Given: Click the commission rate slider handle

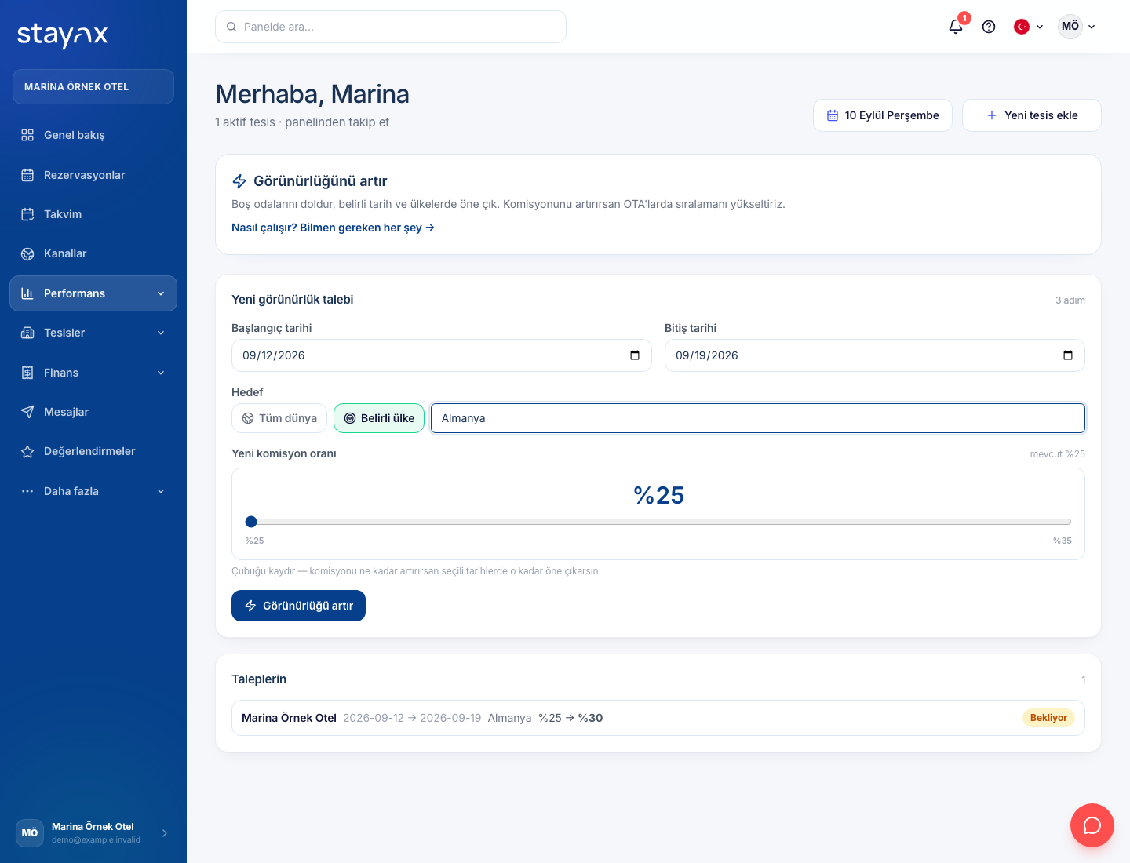Looking at the screenshot, I should pos(251,522).
